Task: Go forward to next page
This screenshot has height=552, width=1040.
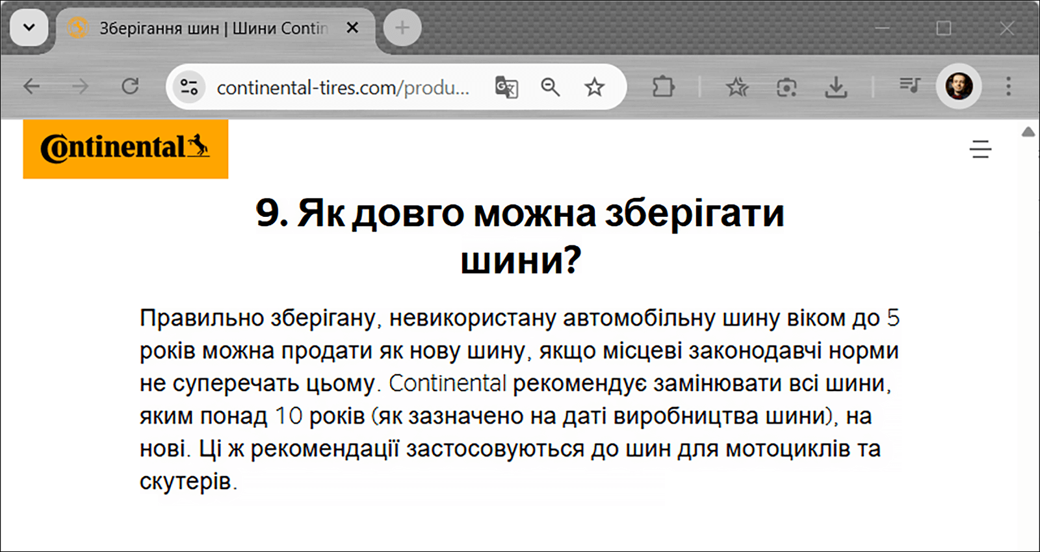Action: [80, 86]
